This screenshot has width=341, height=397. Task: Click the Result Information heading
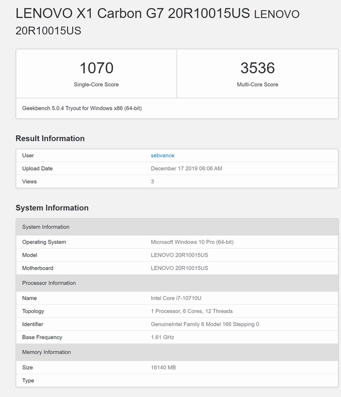point(50,138)
